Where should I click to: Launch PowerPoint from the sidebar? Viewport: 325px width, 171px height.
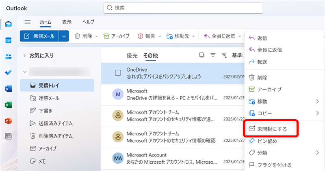[8, 121]
